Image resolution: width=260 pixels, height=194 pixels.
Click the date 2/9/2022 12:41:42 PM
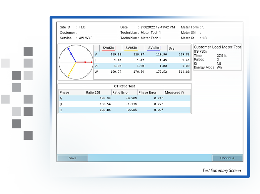(x=158, y=27)
